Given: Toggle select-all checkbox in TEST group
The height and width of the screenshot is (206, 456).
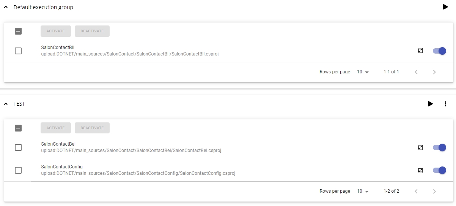Looking at the screenshot, I should tap(18, 128).
